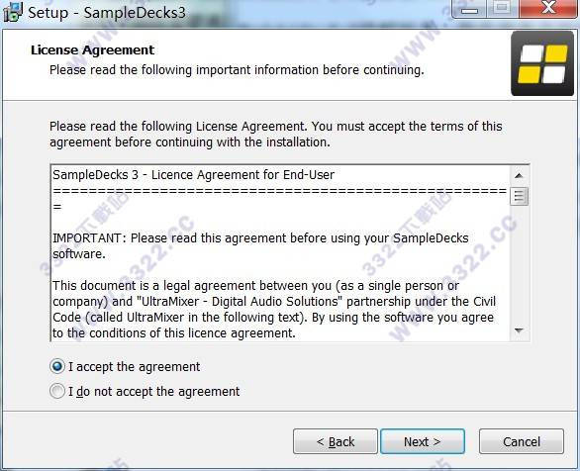Go back with the Back button
The width and height of the screenshot is (580, 471).
(336, 441)
